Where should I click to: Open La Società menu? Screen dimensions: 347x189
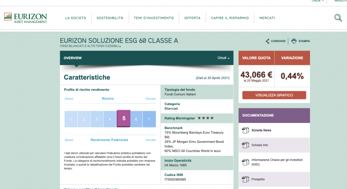75,18
